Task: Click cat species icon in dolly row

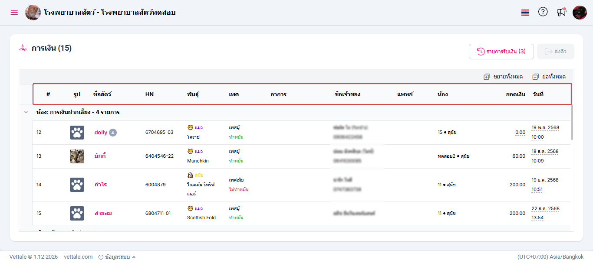Action: coord(190,127)
